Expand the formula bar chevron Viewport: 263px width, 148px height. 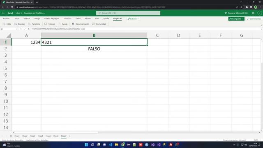tap(261, 29)
